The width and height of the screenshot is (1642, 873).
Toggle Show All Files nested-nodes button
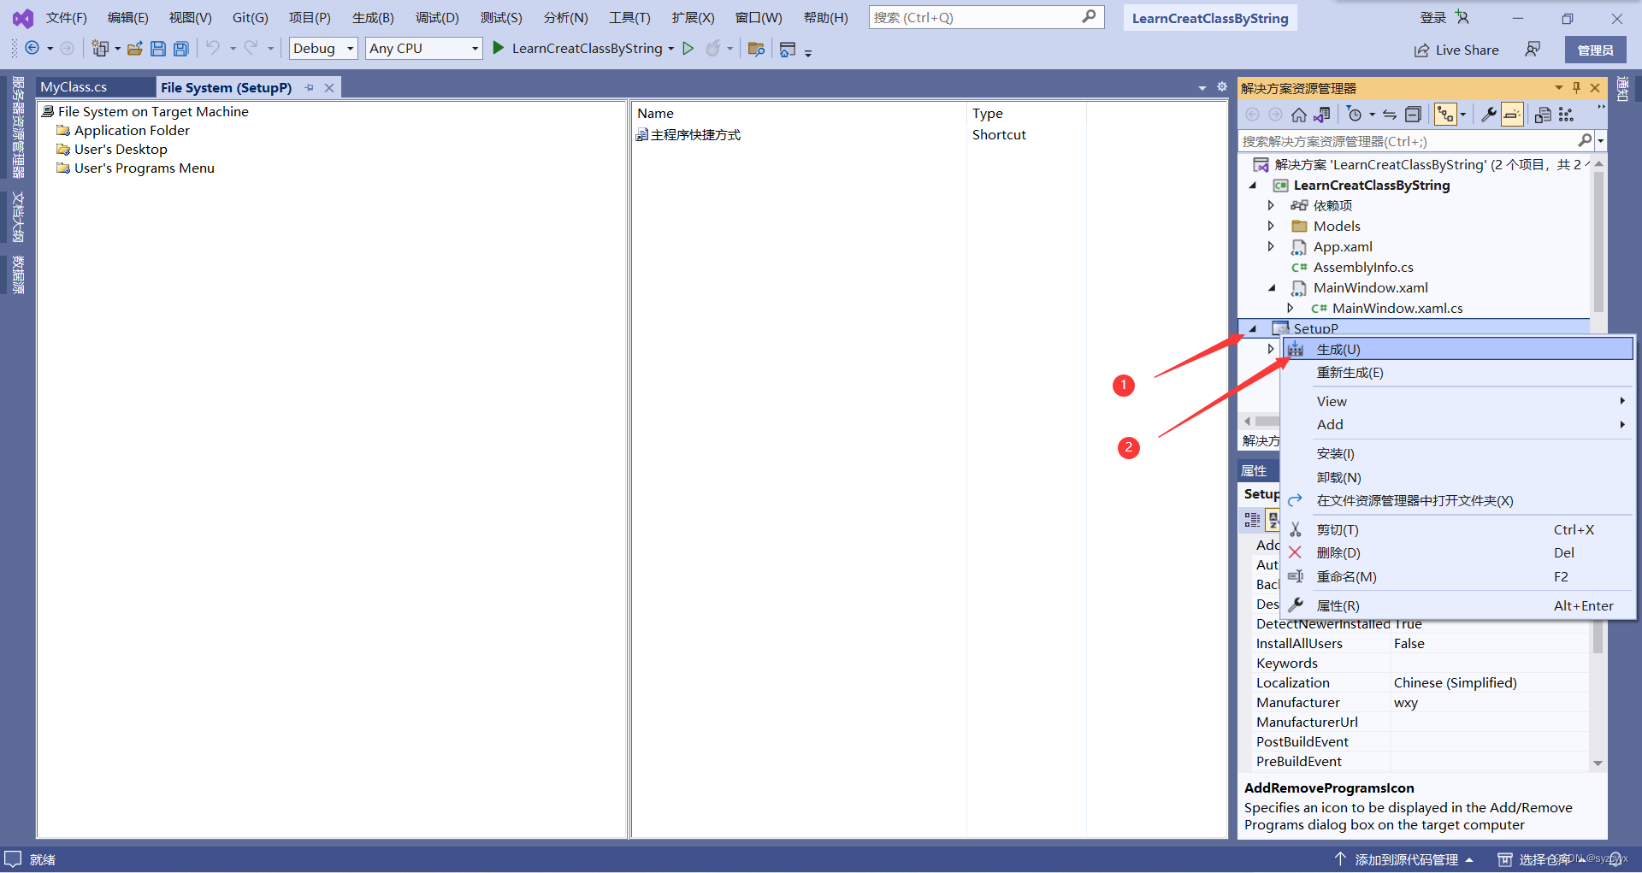pos(1445,115)
